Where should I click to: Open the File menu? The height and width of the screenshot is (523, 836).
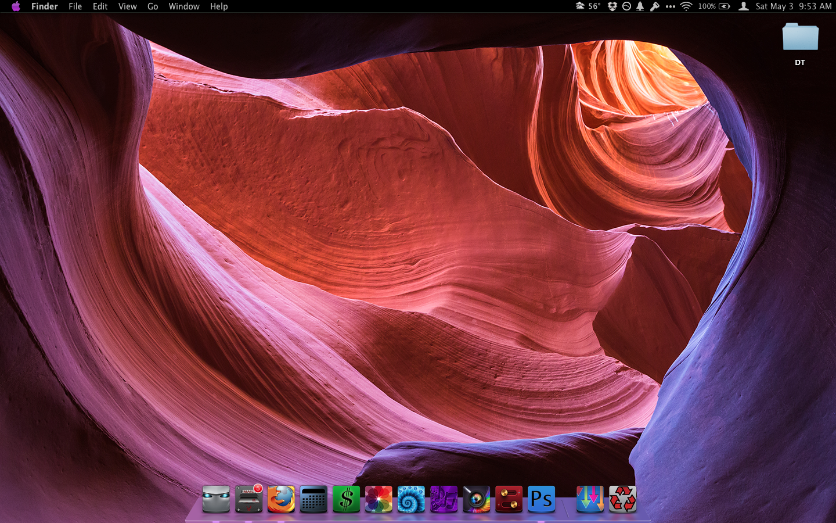75,6
